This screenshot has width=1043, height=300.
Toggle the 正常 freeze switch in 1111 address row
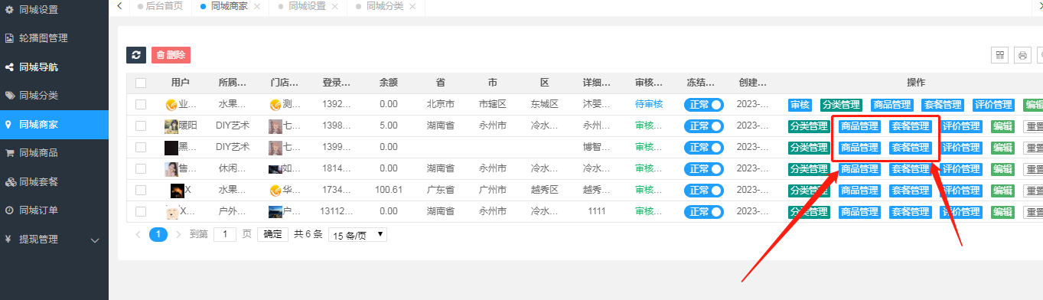coord(704,212)
